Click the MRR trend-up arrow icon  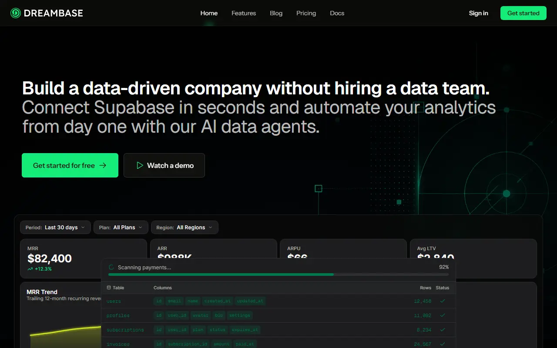[30, 269]
